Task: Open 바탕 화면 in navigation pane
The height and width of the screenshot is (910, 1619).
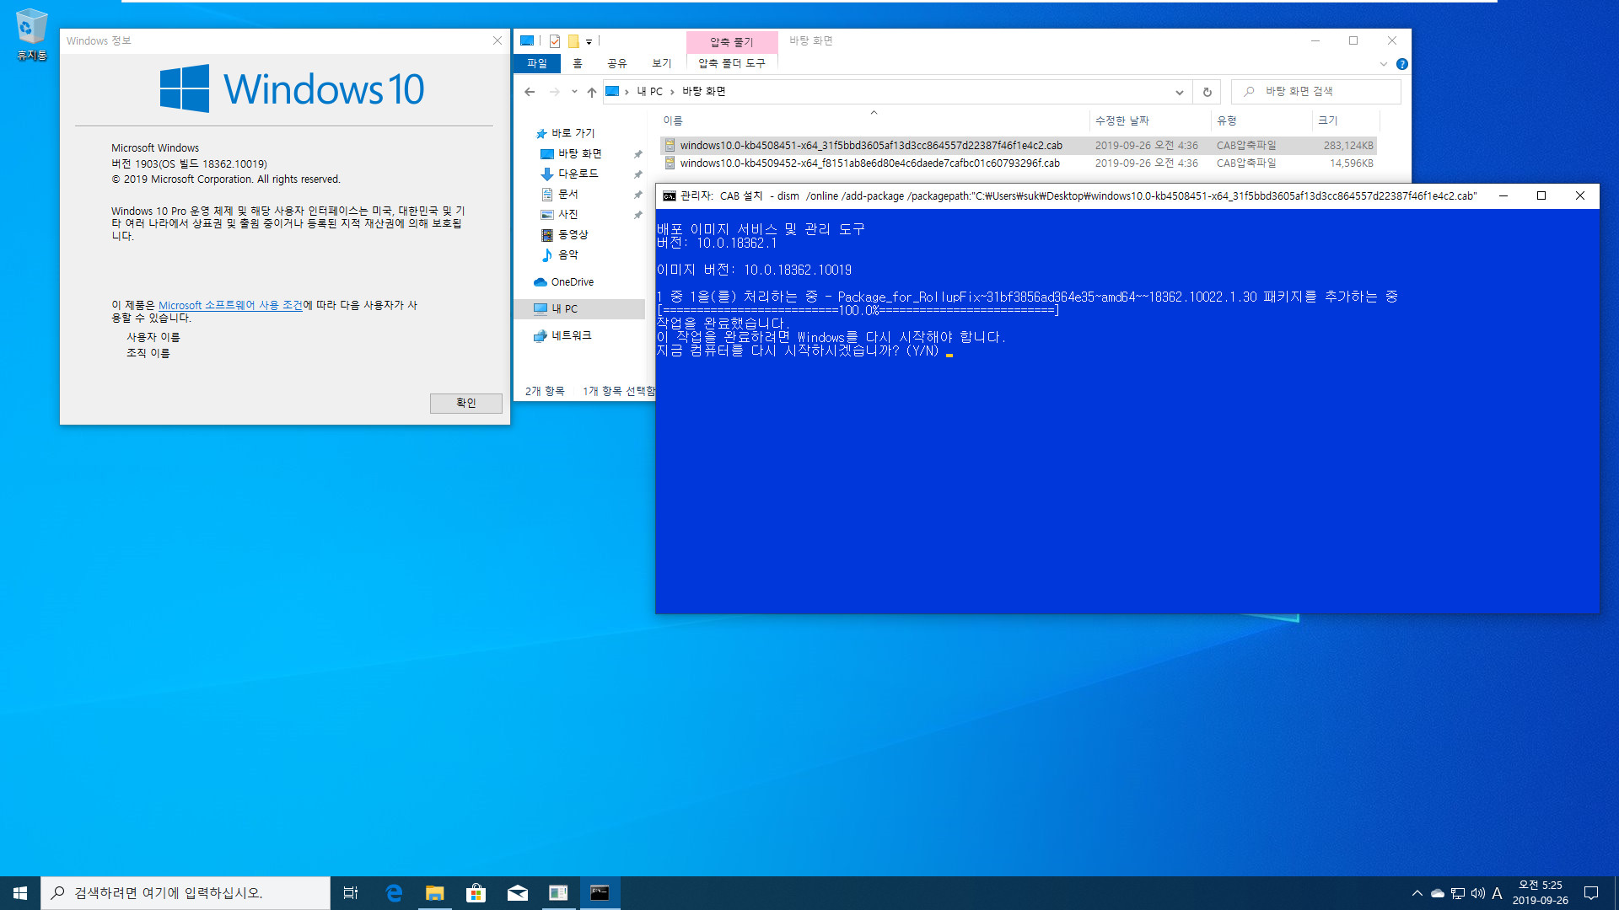Action: tap(580, 153)
